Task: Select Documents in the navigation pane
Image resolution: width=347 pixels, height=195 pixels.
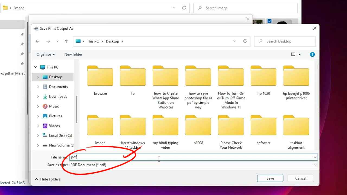Action: (58, 87)
